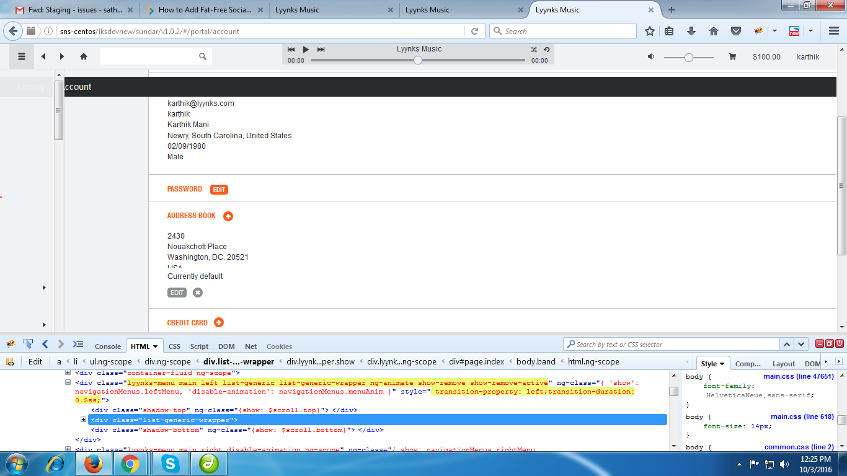Open the Firebug Cookies panel
Image resolution: width=847 pixels, height=476 pixels.
[x=279, y=346]
